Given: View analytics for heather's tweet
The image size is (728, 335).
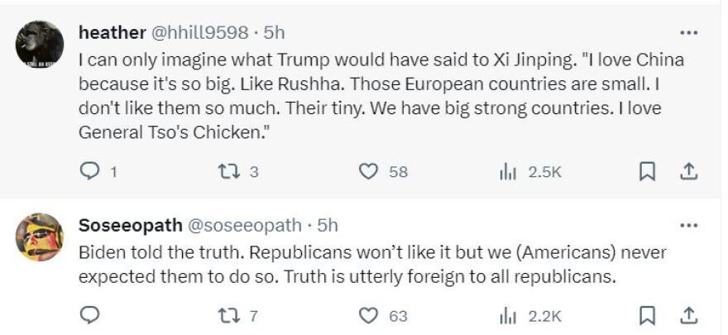Looking at the screenshot, I should (x=508, y=171).
